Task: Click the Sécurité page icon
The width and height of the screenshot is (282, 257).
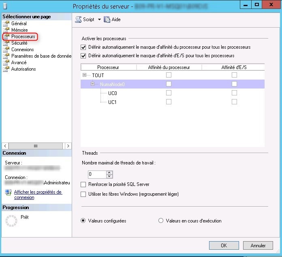Action: (x=6, y=43)
